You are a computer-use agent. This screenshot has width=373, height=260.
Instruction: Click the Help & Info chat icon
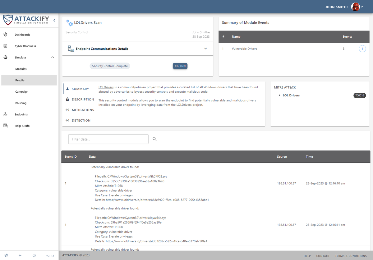tap(5, 126)
